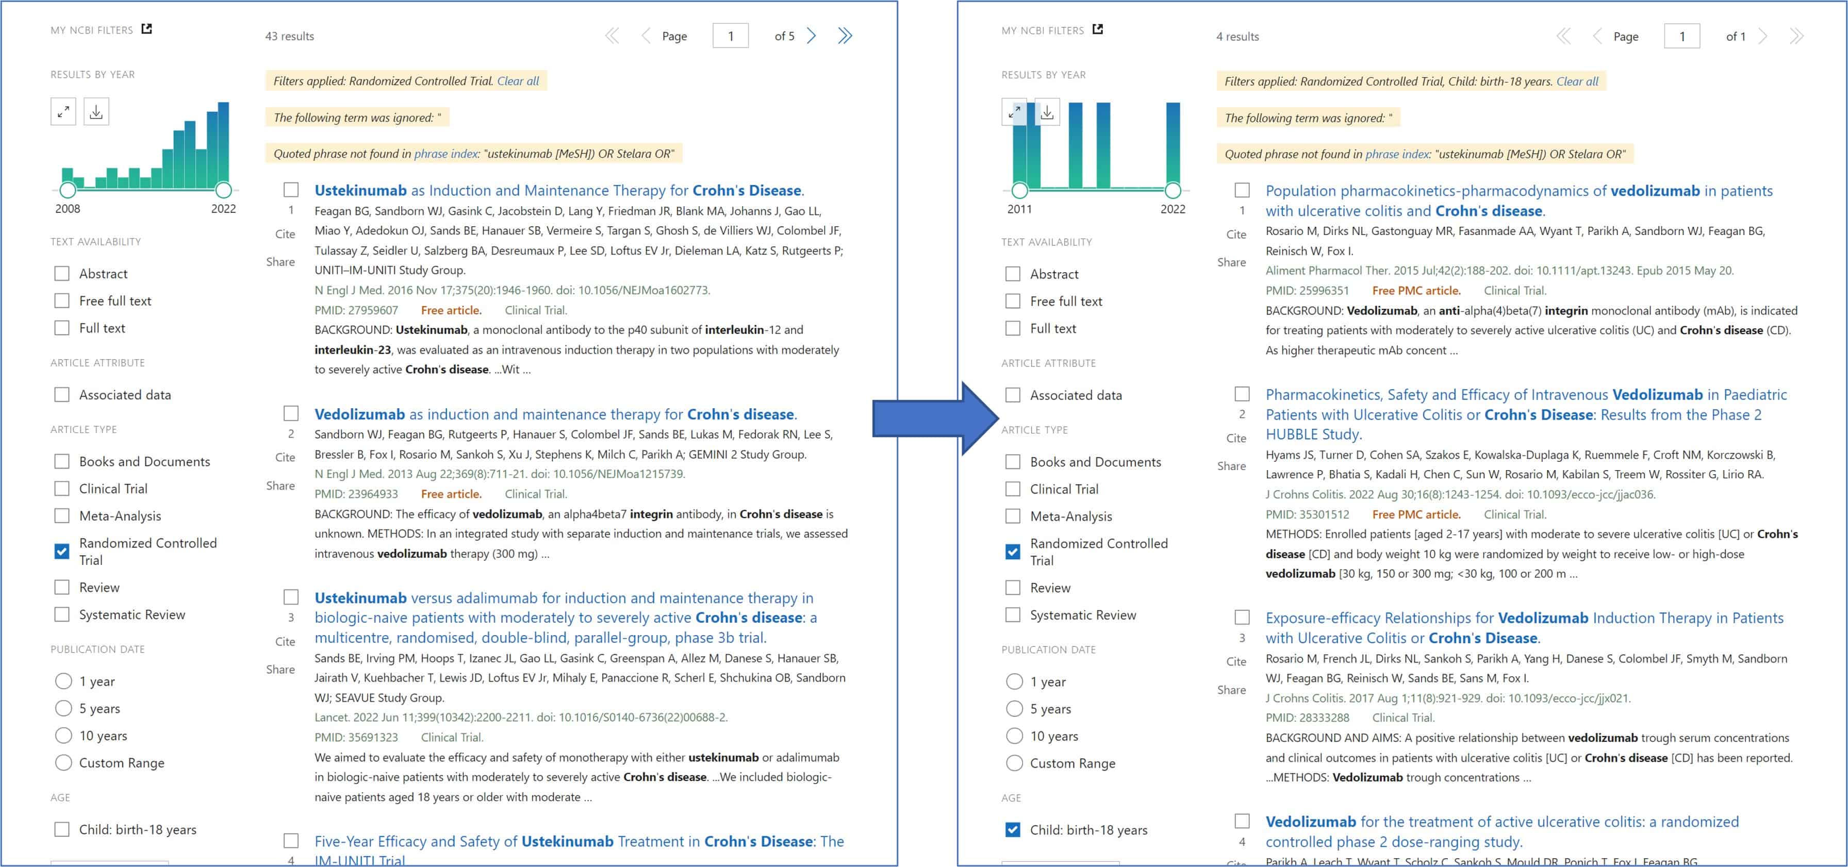The height and width of the screenshot is (867, 1848).
Task: Check the Systematic Review filter in left panel
Action: [x=62, y=614]
